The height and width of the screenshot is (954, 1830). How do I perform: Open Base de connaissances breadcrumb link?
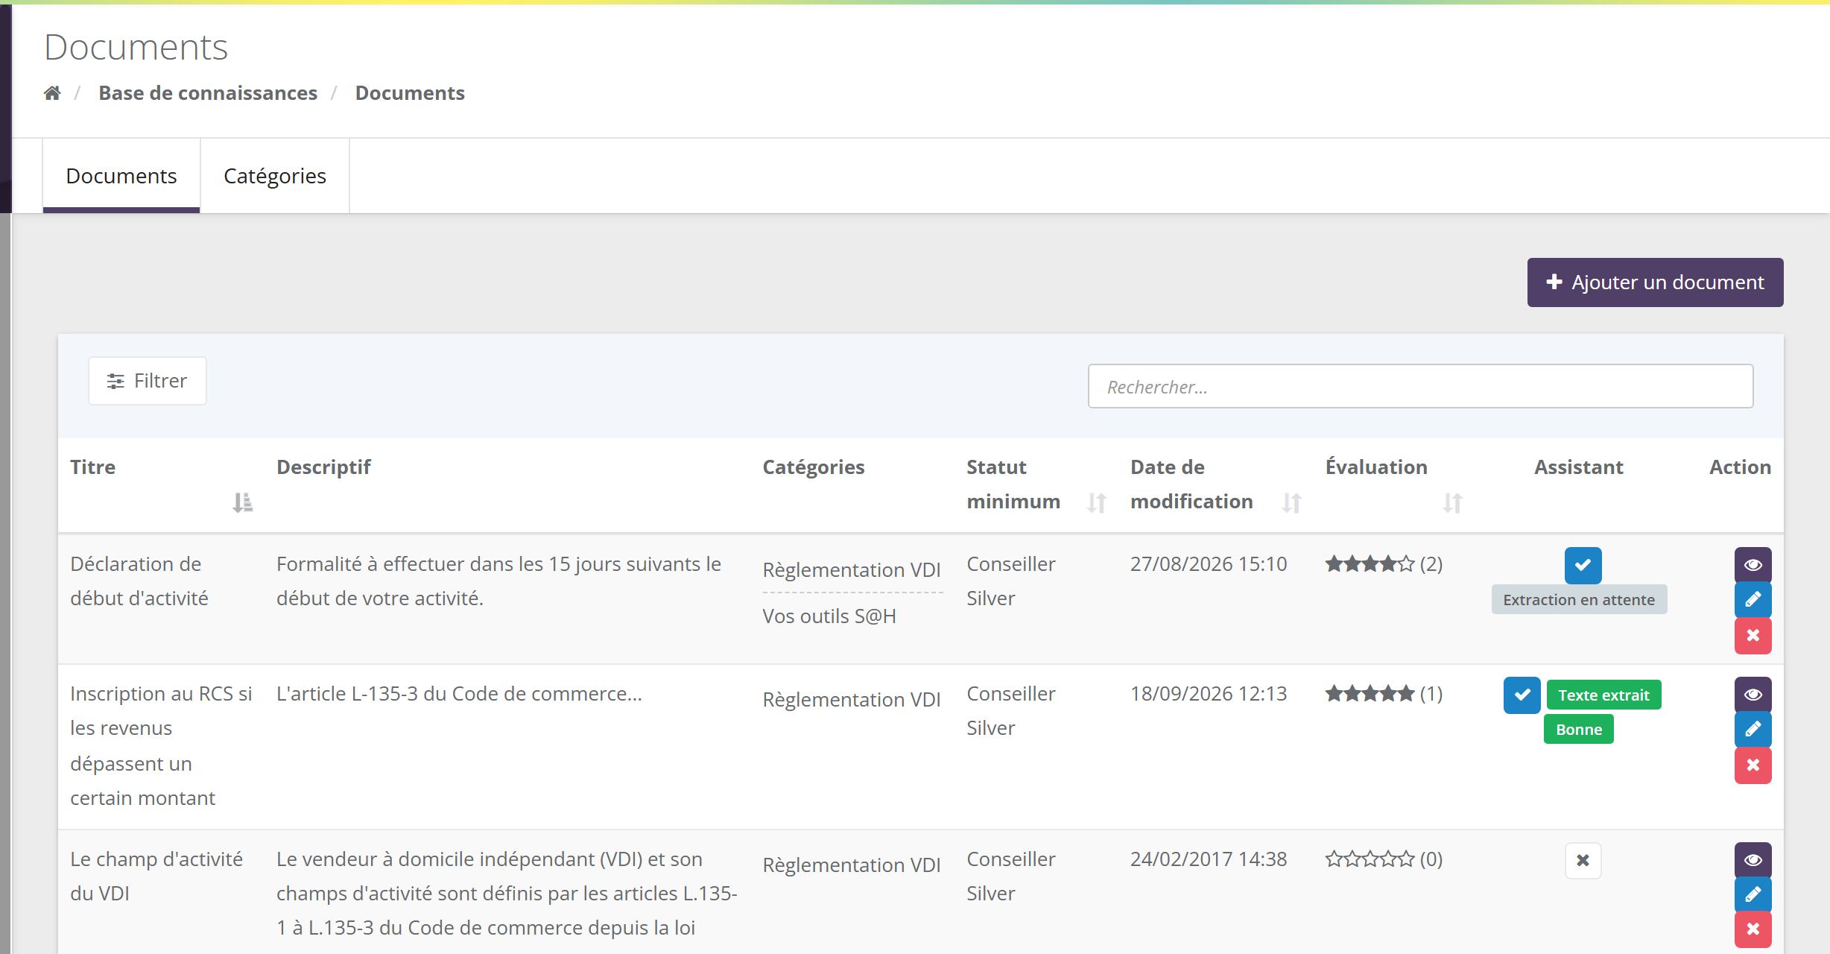[x=208, y=93]
